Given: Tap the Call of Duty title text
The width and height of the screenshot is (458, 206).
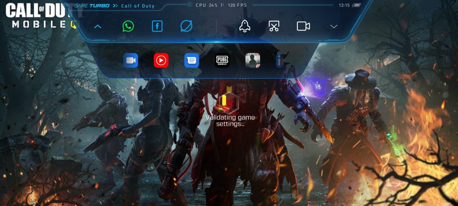Looking at the screenshot, I should 138,6.
